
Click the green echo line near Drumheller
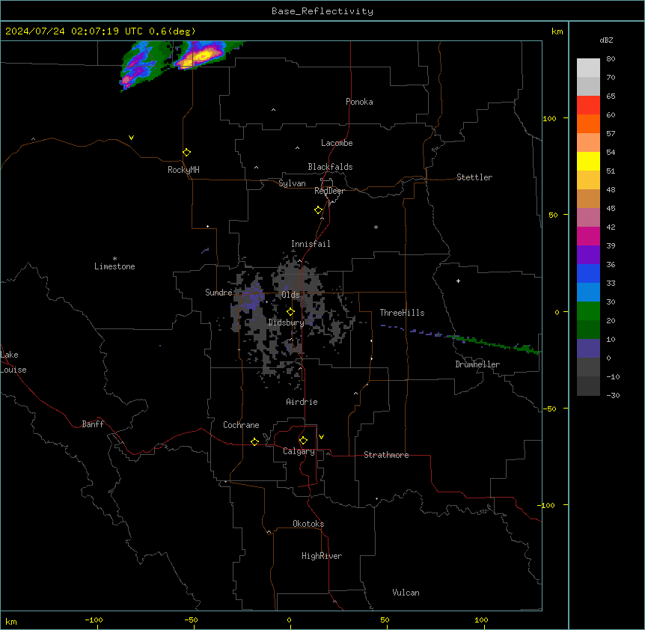pyautogui.click(x=495, y=343)
